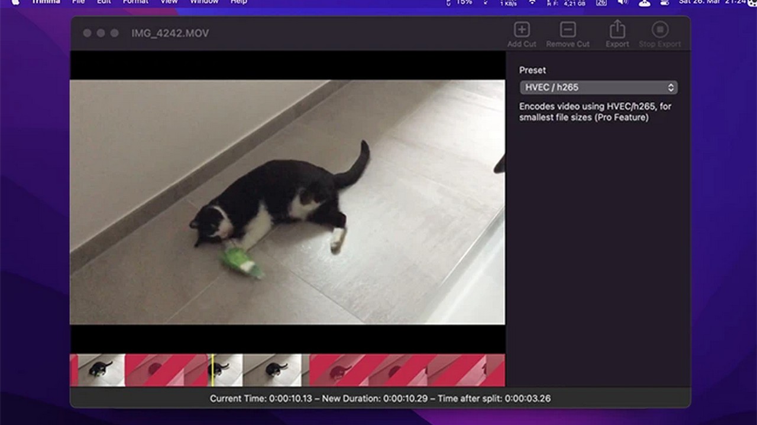Viewport: 757px width, 425px height.
Task: Open the Help menu
Action: [x=238, y=2]
